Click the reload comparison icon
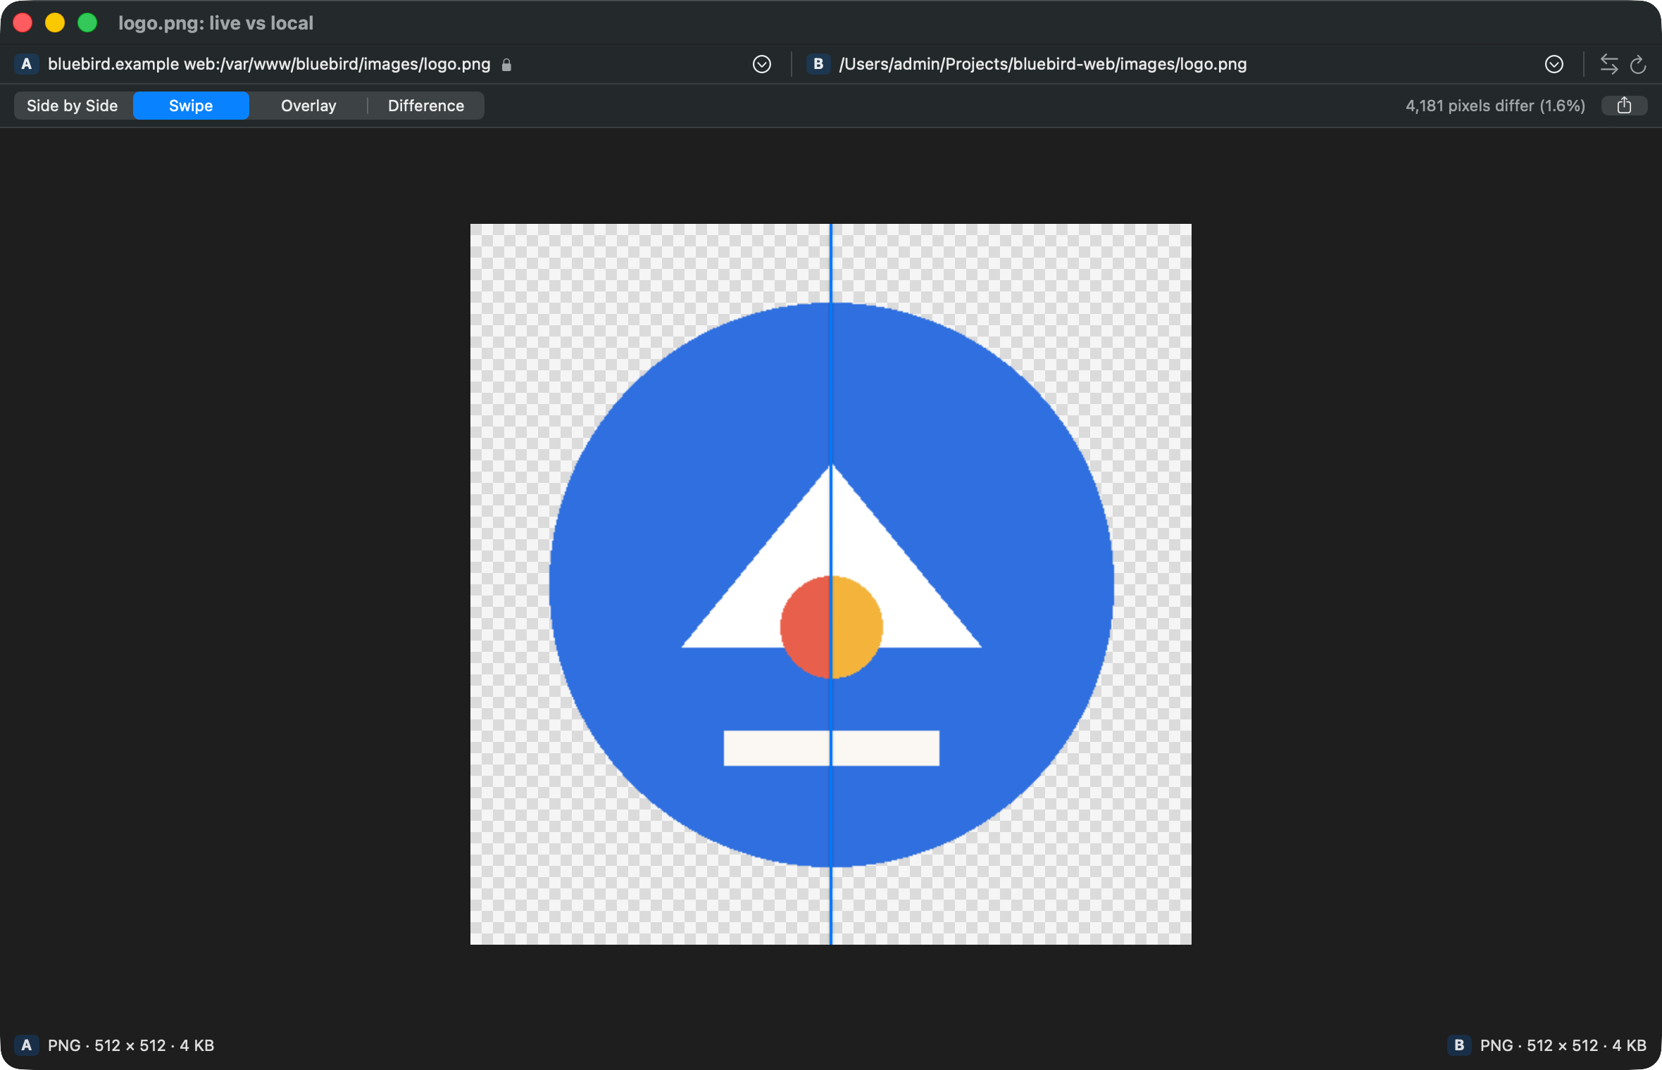Image resolution: width=1662 pixels, height=1070 pixels. (1638, 64)
